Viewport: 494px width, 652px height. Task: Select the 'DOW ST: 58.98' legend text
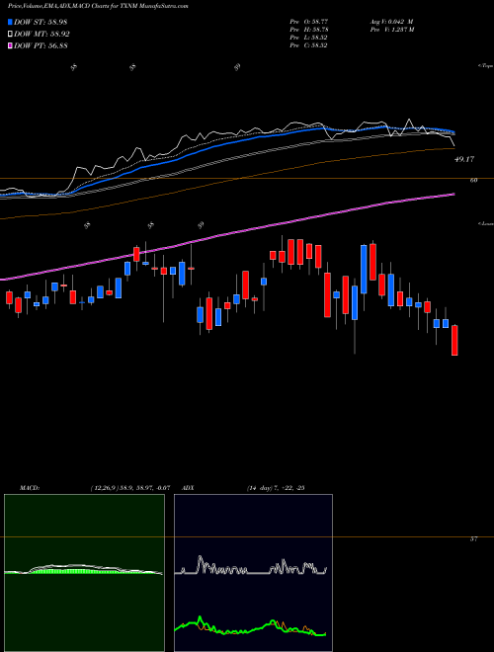coord(41,22)
